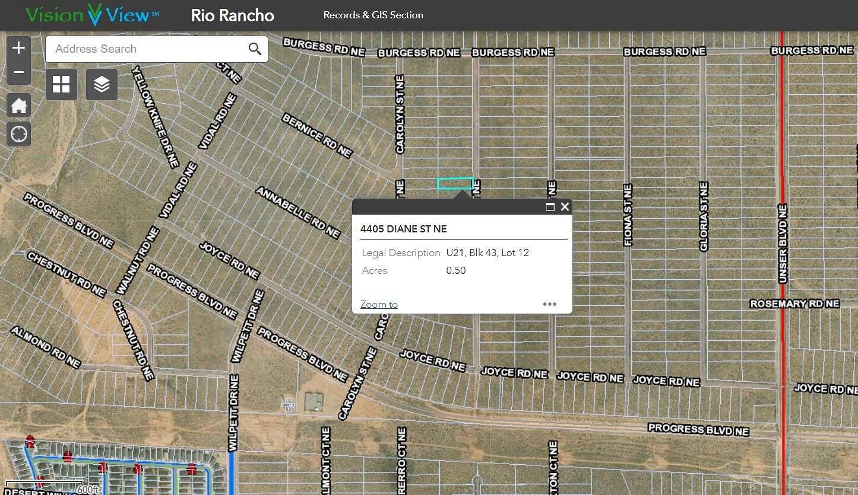
Task: Close the 4405 Diane St popup
Action: [x=564, y=207]
